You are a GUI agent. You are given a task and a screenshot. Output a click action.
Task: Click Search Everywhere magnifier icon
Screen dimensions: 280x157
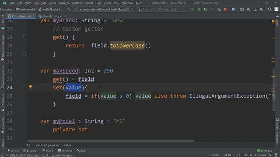(270, 9)
